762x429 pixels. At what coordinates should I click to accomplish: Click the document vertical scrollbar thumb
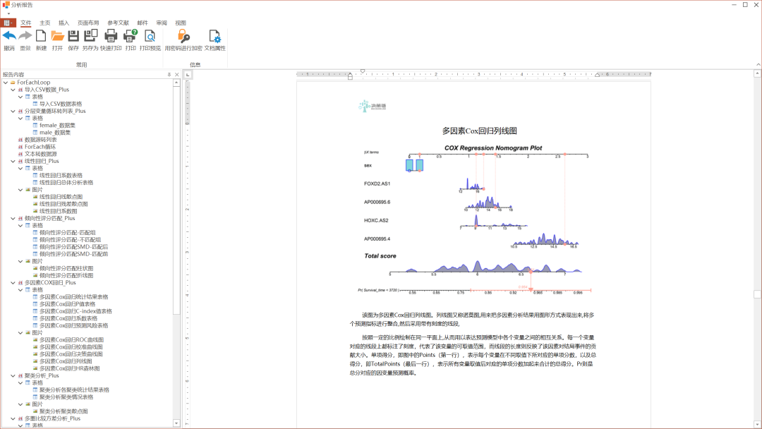[757, 294]
